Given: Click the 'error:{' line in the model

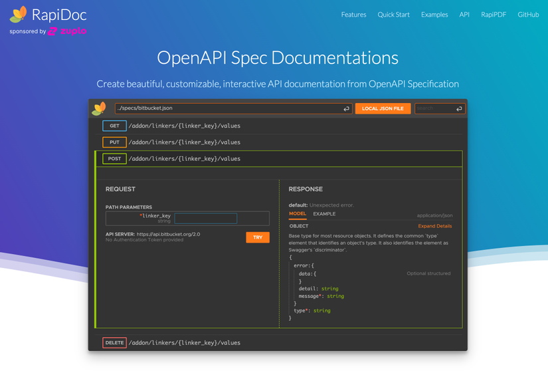Looking at the screenshot, I should (304, 265).
